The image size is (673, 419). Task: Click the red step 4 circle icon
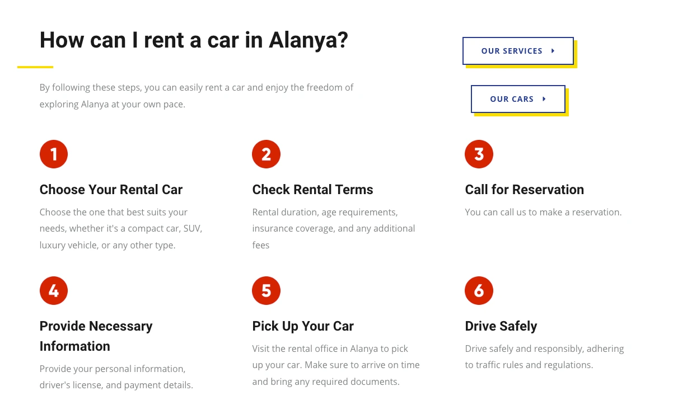tap(54, 290)
